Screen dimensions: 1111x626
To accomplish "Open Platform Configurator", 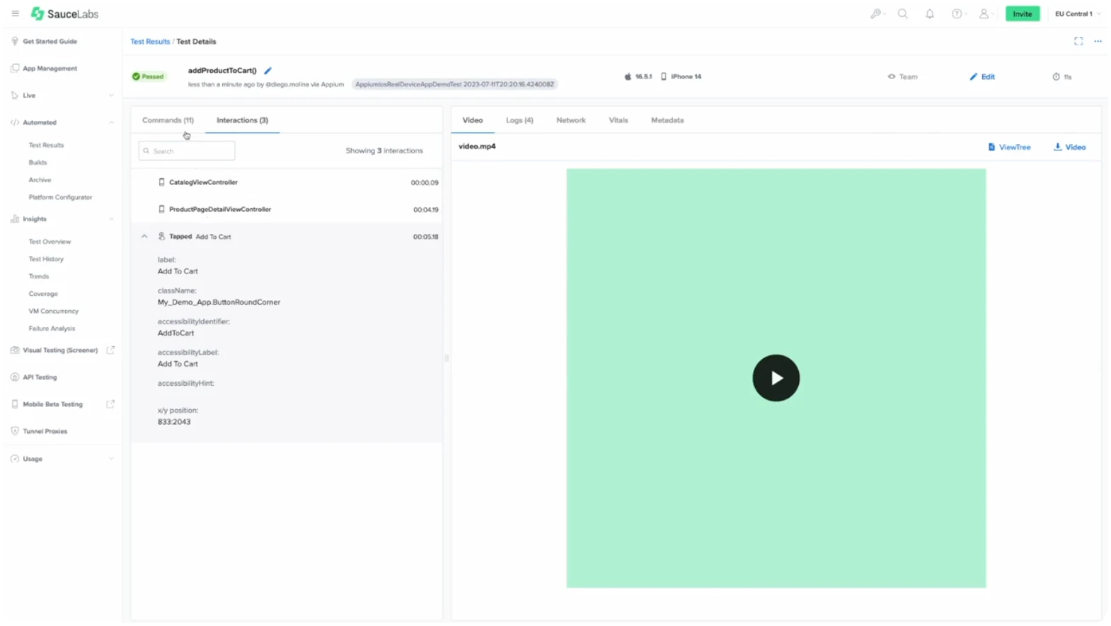I will click(60, 197).
